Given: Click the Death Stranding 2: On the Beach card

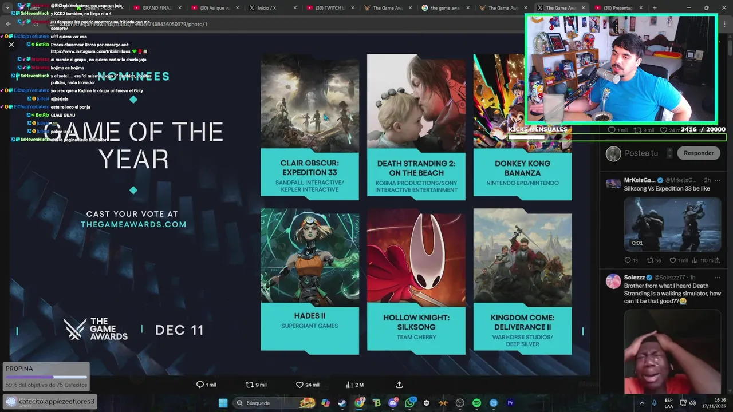Looking at the screenshot, I should tap(416, 127).
